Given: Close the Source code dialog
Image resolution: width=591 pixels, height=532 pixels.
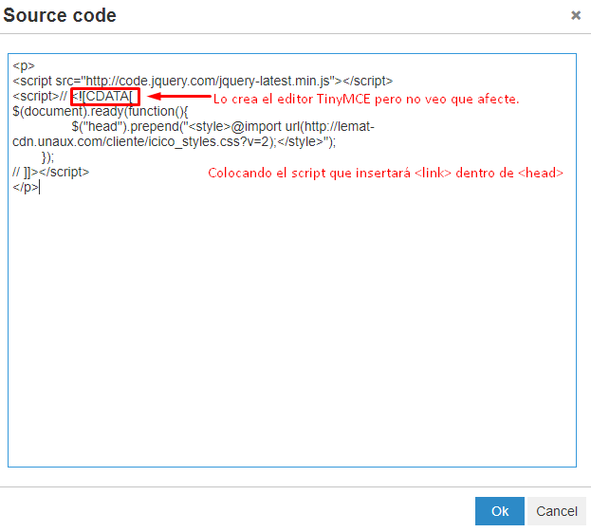Looking at the screenshot, I should [576, 15].
